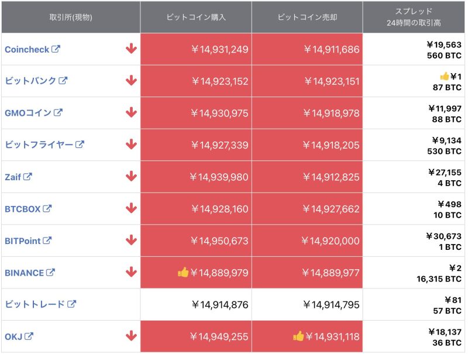Viewport: 468px width, 354px height.
Task: Click the thumbs-up icon in ビットバンク spread cell
Action: click(x=444, y=77)
